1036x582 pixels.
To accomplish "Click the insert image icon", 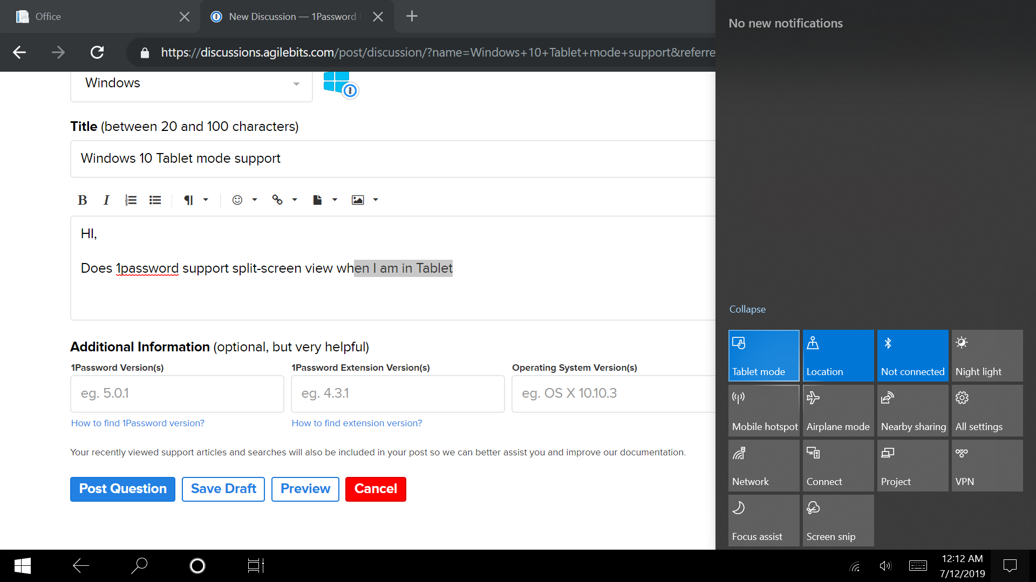I will tap(358, 200).
